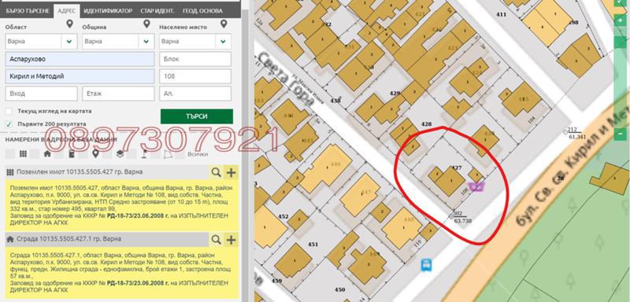Click geodetic point 302 label on map
The image size is (630, 302).
click(x=458, y=213)
